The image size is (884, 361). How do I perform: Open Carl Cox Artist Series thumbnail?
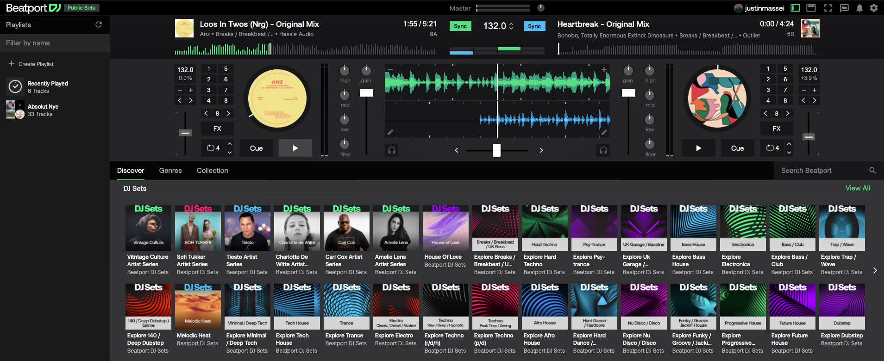click(x=346, y=228)
